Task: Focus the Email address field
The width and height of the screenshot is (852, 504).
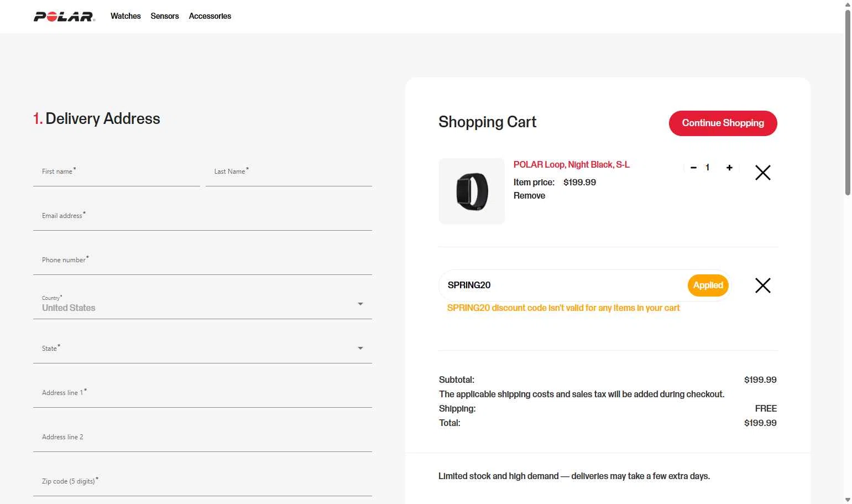Action: (202, 216)
